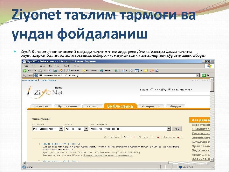
Task: Open the Back button history dropdown arrow
Action: tap(36, 71)
